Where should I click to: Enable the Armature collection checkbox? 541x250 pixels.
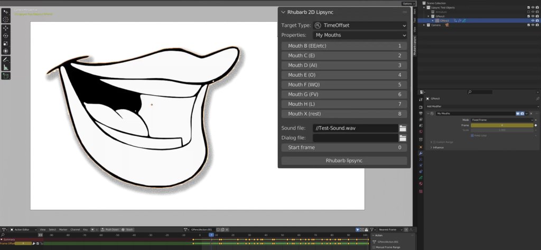(528, 12)
